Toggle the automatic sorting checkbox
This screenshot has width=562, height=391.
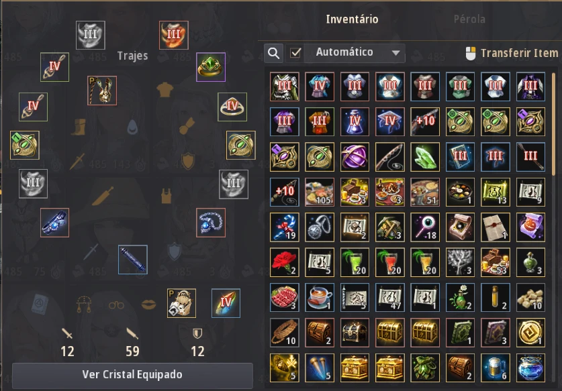295,53
